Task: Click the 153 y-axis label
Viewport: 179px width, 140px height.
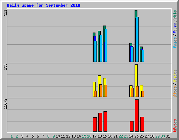Action: [x=5, y=66]
